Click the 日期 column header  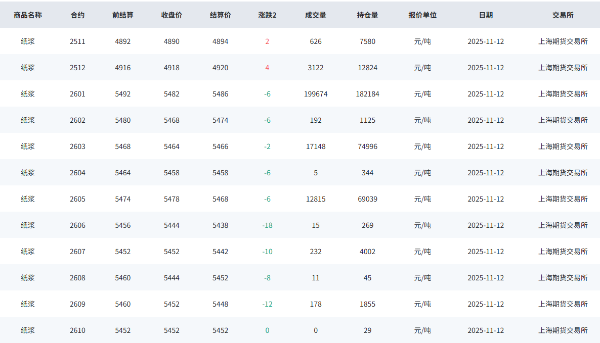[x=486, y=15]
